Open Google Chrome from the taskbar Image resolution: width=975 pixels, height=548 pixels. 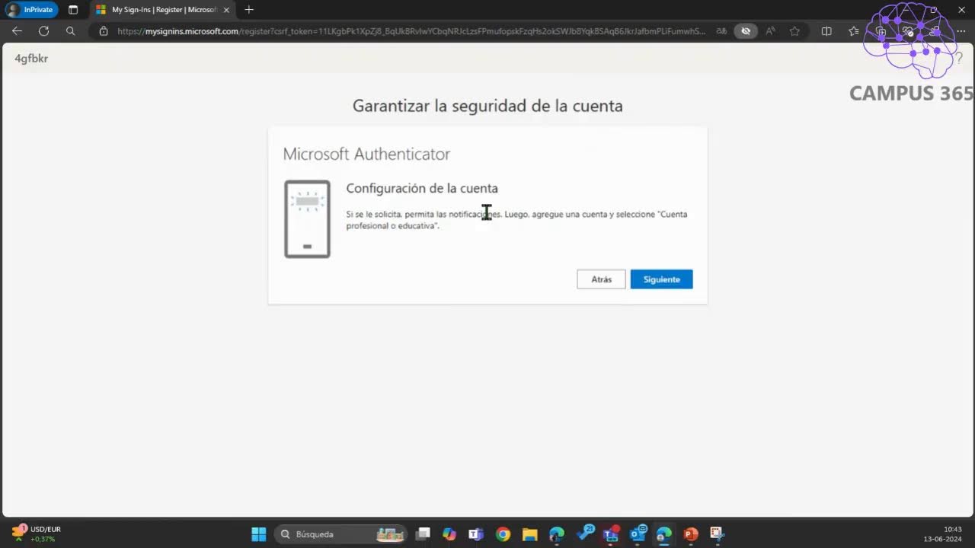[503, 534]
